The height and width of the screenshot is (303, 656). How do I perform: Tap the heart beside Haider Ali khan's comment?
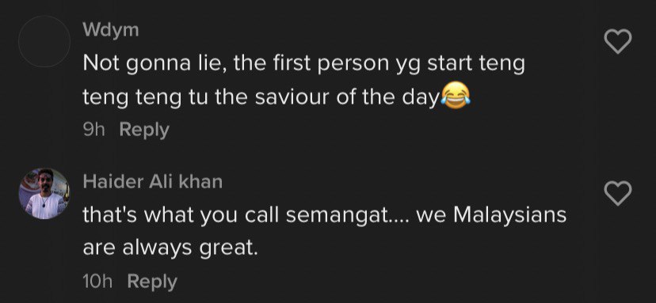point(618,194)
